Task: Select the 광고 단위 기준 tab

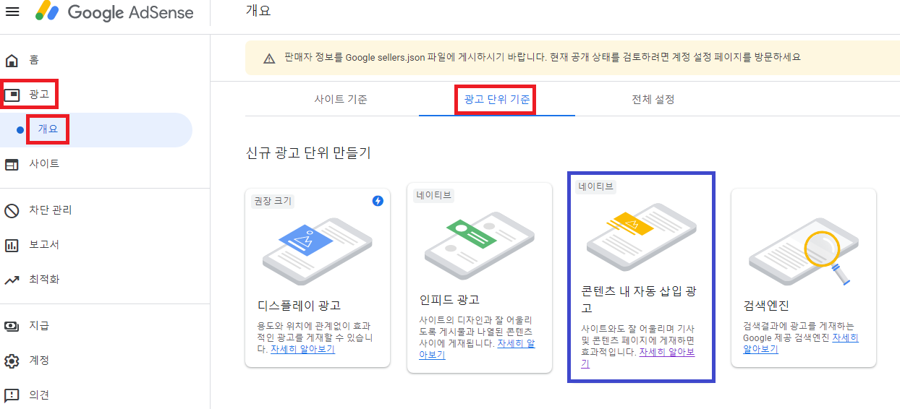Action: 496,99
